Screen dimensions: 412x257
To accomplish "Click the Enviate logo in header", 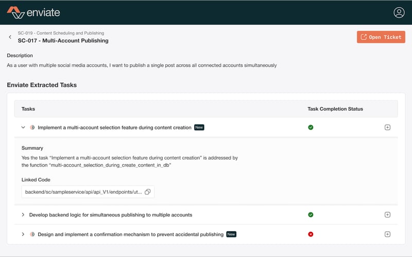I will 33,12.
